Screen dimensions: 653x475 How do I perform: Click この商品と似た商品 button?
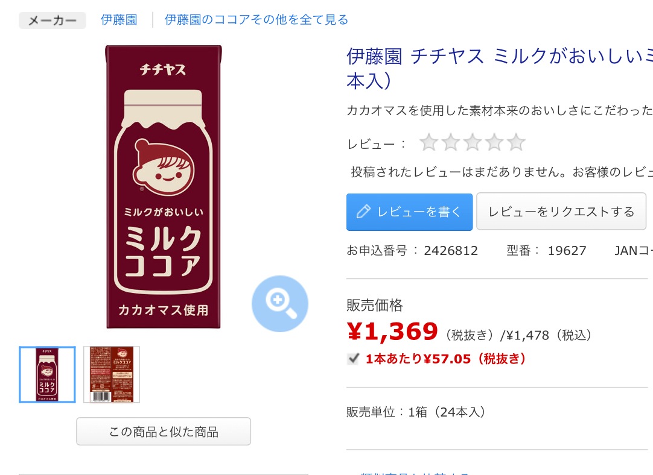(x=164, y=432)
